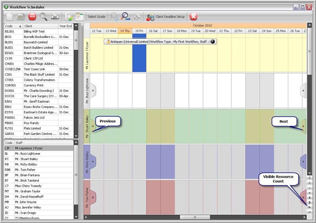Click the Antiques (Universal) Limited workflow bar
The image size is (316, 223).
(x=160, y=42)
